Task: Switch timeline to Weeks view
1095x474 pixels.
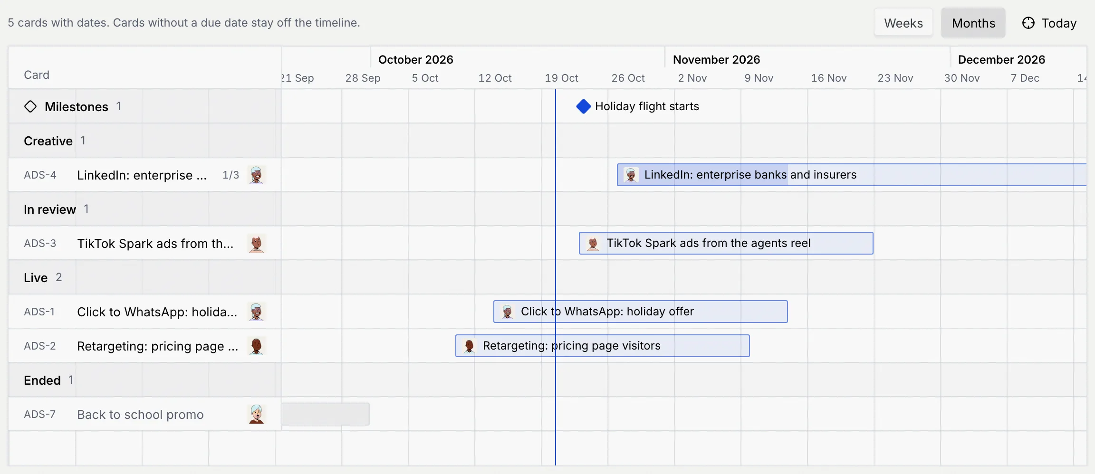Action: 903,23
